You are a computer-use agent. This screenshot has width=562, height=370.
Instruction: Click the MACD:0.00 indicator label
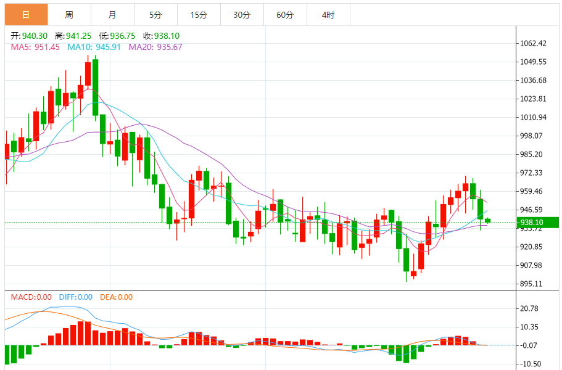31,297
